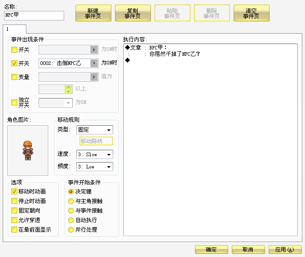Viewport: 305px width, 257px height.
Task: Click the 应用(A) button
Action: click(x=285, y=249)
